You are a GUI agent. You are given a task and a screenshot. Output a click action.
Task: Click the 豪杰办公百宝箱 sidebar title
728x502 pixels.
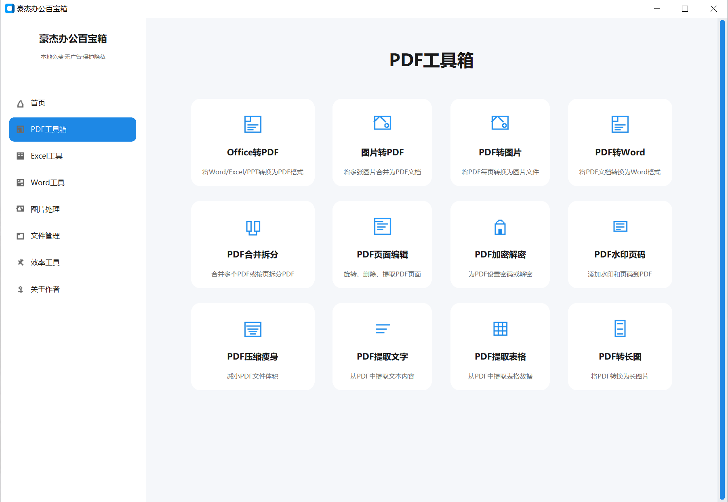[73, 39]
